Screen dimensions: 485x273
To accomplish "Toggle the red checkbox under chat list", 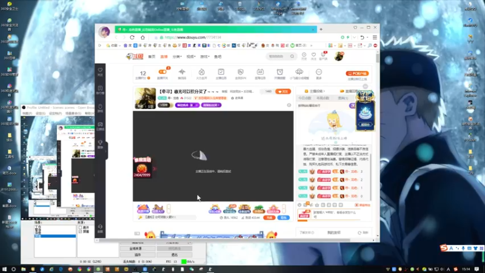I will click(x=356, y=205).
